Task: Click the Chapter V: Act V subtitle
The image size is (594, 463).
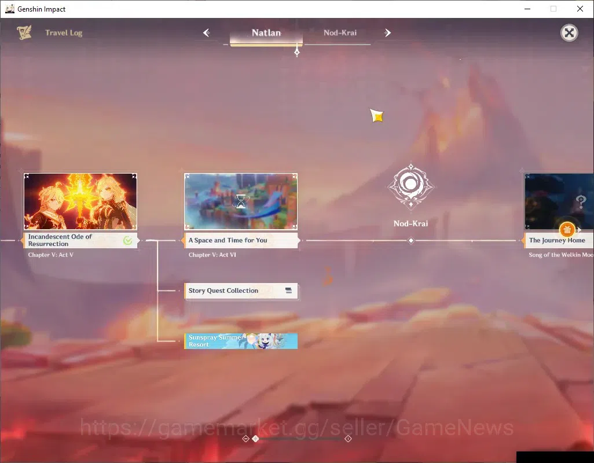Action: pos(51,255)
